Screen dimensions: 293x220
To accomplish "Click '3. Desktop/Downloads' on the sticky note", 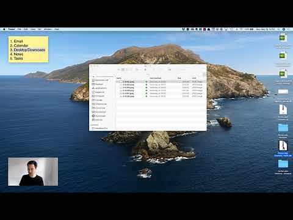I will pyautogui.click(x=27, y=50).
